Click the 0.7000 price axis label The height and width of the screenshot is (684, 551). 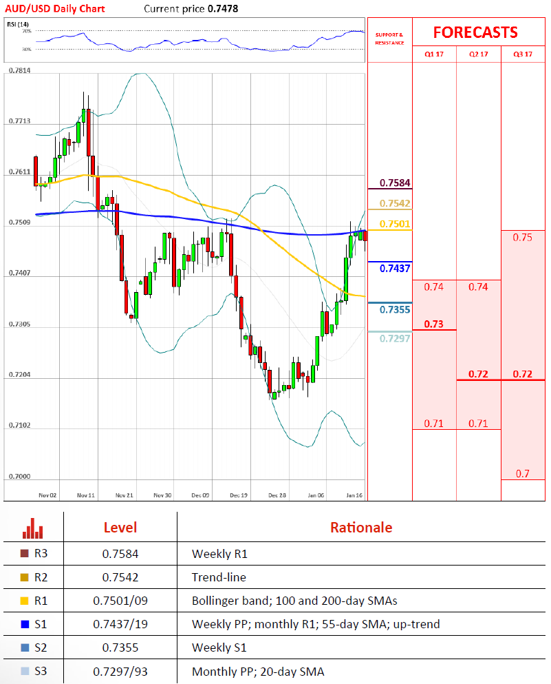click(x=19, y=477)
